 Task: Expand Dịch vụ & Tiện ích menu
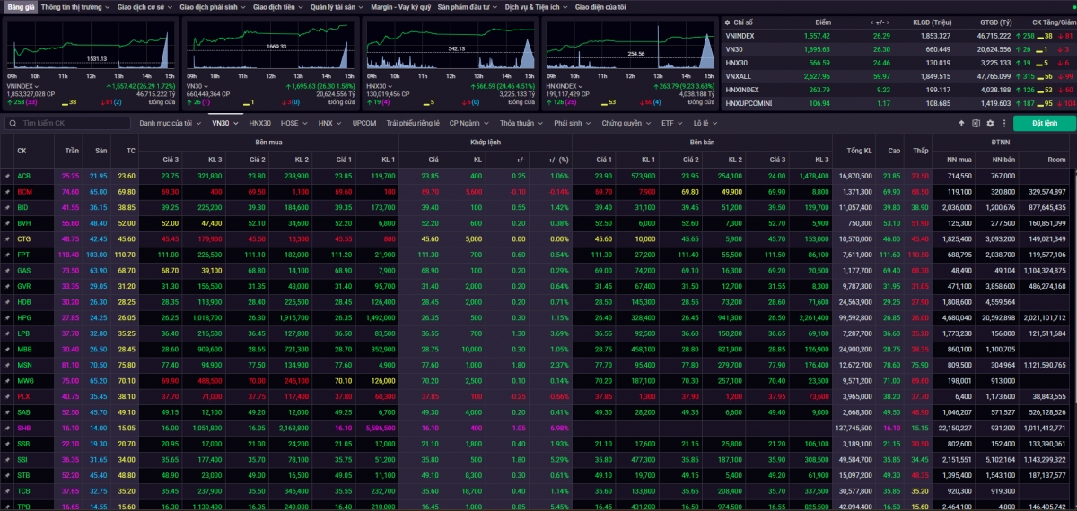(536, 6)
